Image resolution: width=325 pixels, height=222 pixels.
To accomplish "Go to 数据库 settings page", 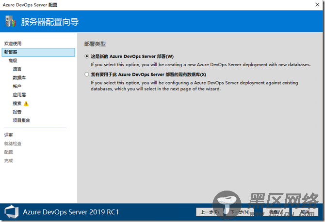I will (19, 78).
